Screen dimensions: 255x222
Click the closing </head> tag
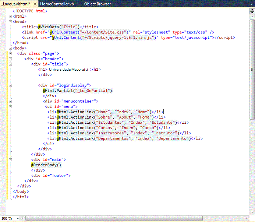click(x=21, y=43)
